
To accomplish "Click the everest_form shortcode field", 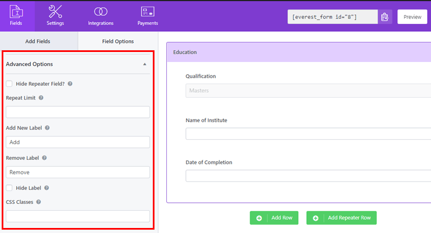I will click(x=332, y=17).
